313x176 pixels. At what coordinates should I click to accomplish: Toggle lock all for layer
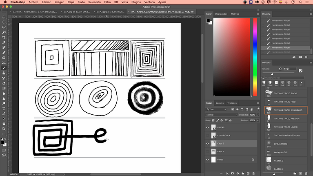pos(230,120)
